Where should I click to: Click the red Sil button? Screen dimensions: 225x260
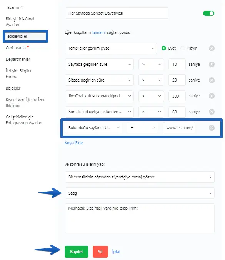pyautogui.click(x=100, y=252)
